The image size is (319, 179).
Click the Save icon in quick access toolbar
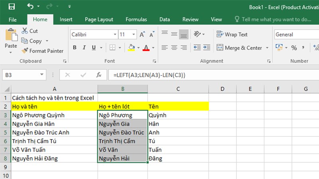pyautogui.click(x=12, y=6)
